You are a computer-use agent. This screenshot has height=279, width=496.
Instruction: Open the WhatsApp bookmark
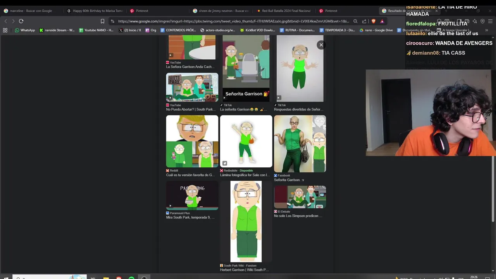[x=25, y=30]
